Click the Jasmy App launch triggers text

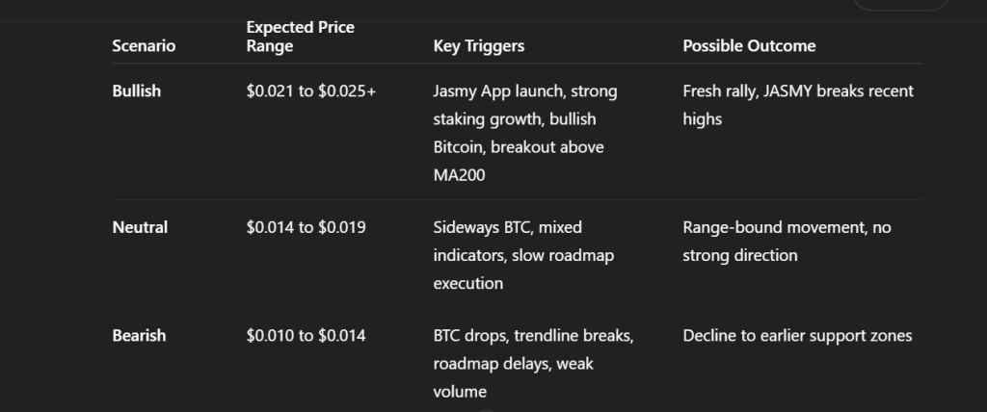pos(525,133)
